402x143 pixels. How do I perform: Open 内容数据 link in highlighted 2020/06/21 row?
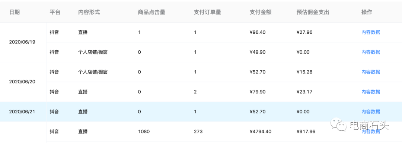coord(371,112)
